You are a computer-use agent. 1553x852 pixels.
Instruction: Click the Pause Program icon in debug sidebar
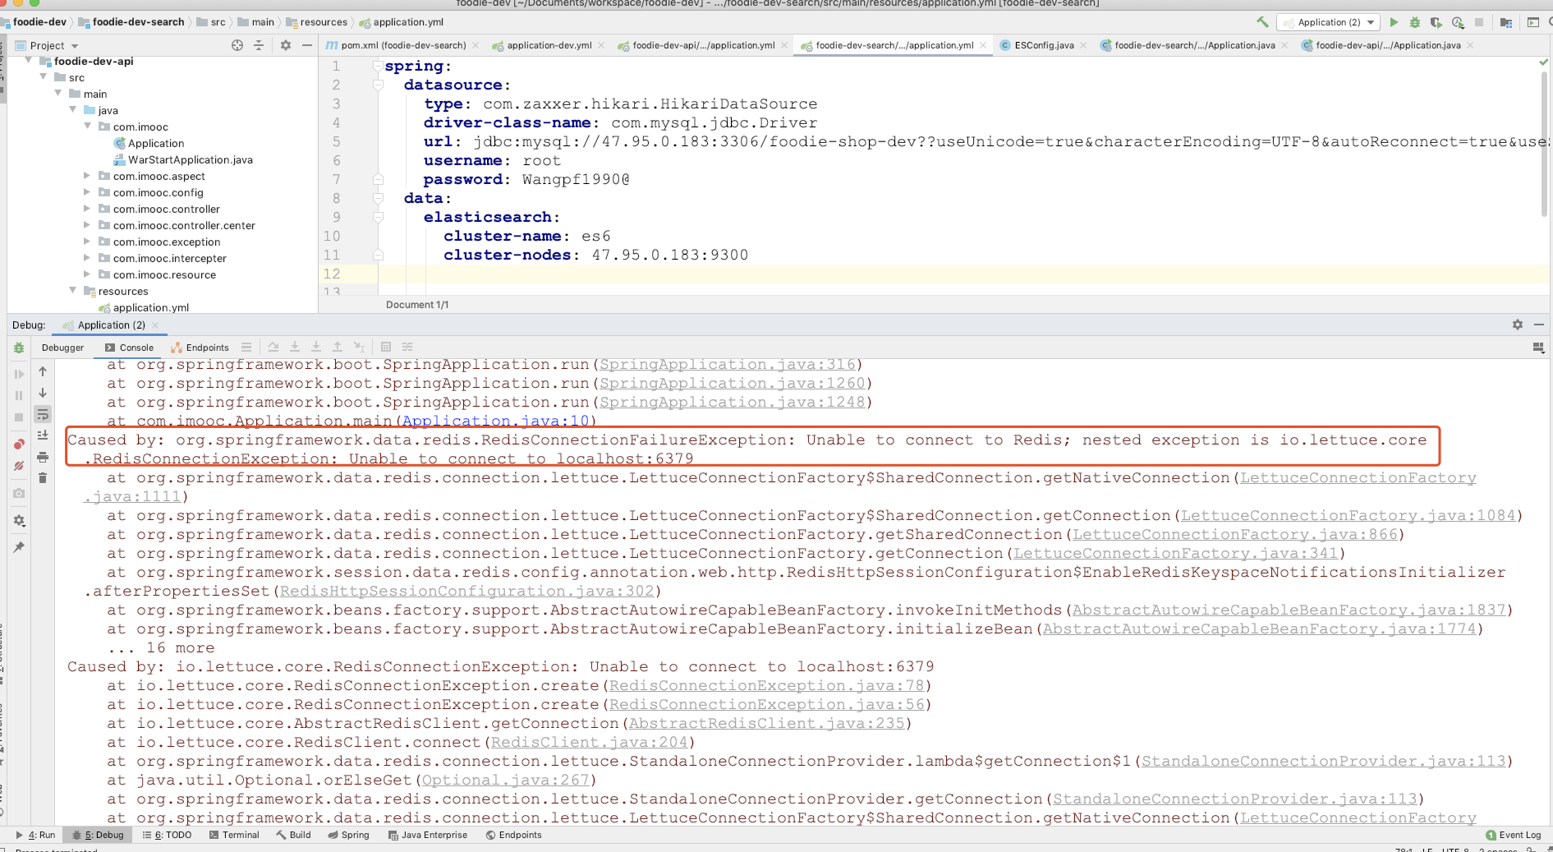(x=19, y=395)
